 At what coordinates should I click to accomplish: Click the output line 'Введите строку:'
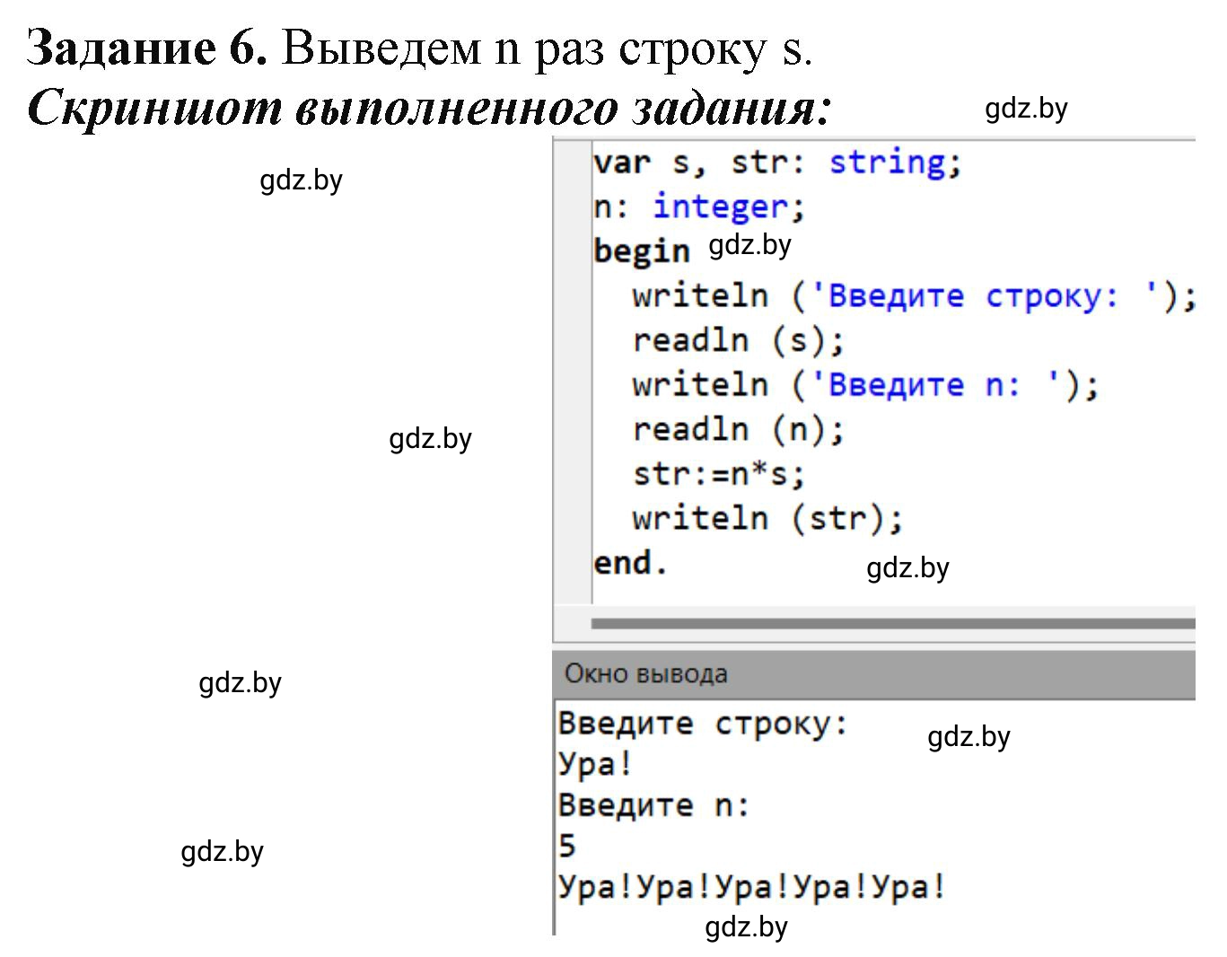(703, 724)
